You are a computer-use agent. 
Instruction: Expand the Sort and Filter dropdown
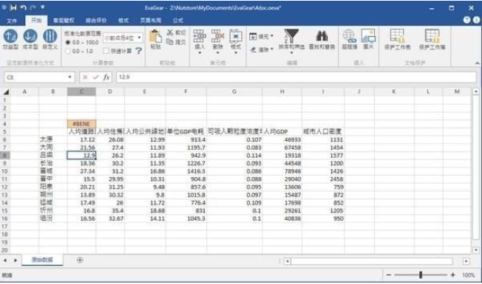point(291,53)
